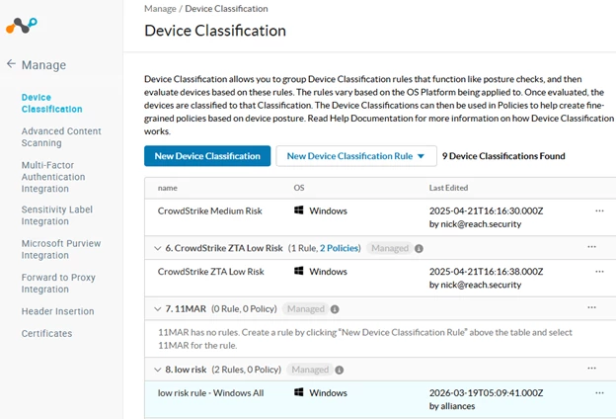Click the Netskope logo icon
Image resolution: width=616 pixels, height=419 pixels.
point(22,26)
